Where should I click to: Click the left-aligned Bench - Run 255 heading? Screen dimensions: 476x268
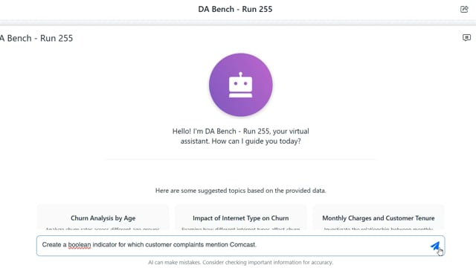coord(36,38)
